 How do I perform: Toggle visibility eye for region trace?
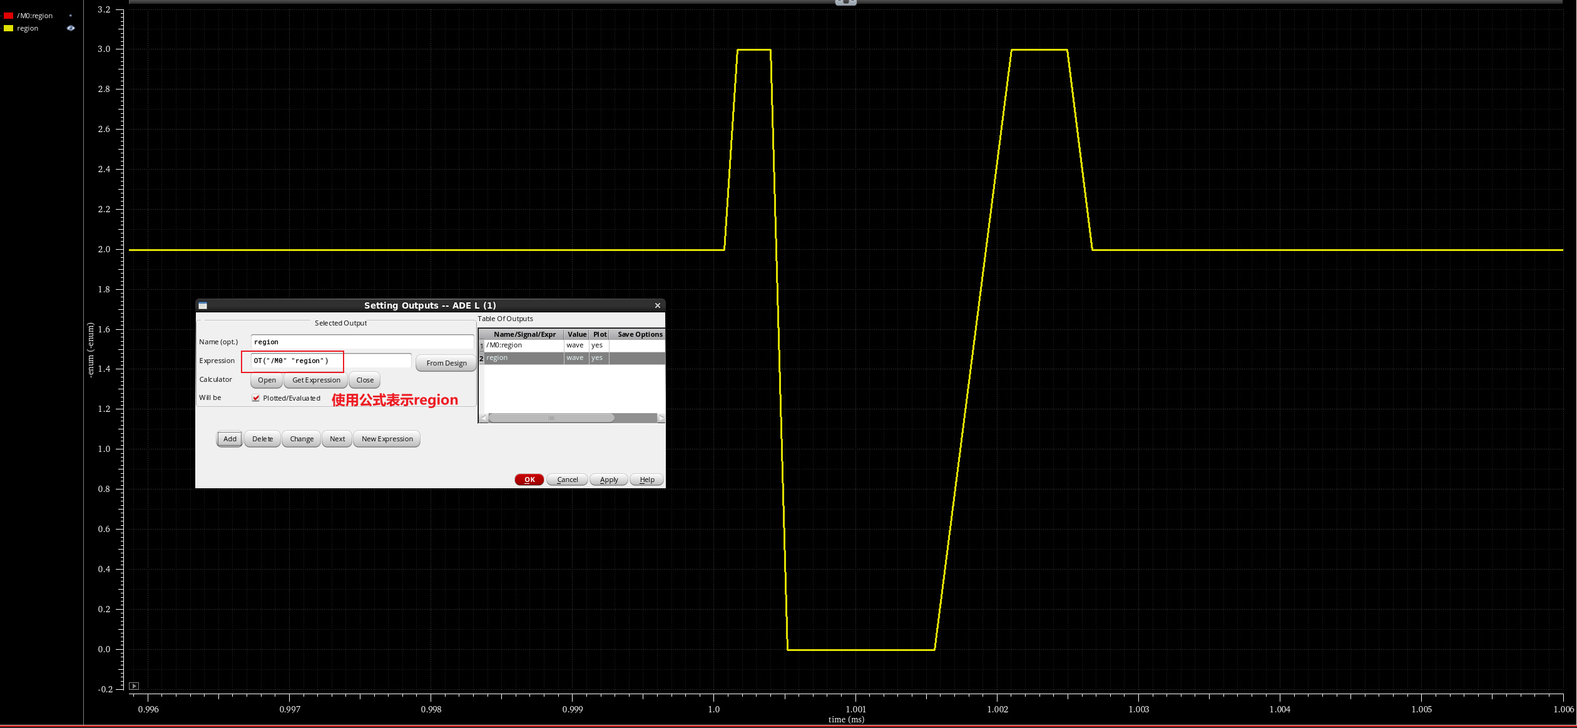click(x=71, y=28)
